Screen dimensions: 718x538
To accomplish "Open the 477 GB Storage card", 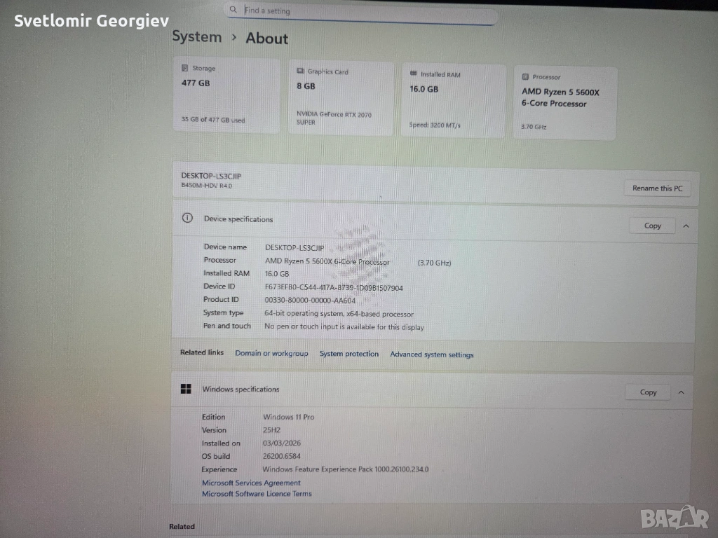I will [226, 95].
